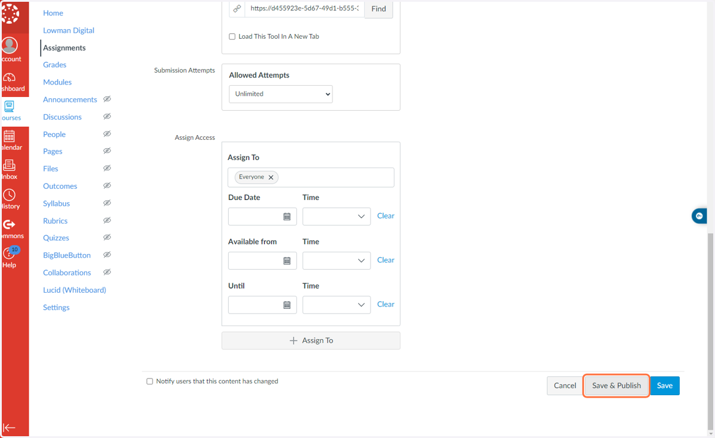Expand the Until Time dropdown
This screenshot has height=438, width=715.
337,305
